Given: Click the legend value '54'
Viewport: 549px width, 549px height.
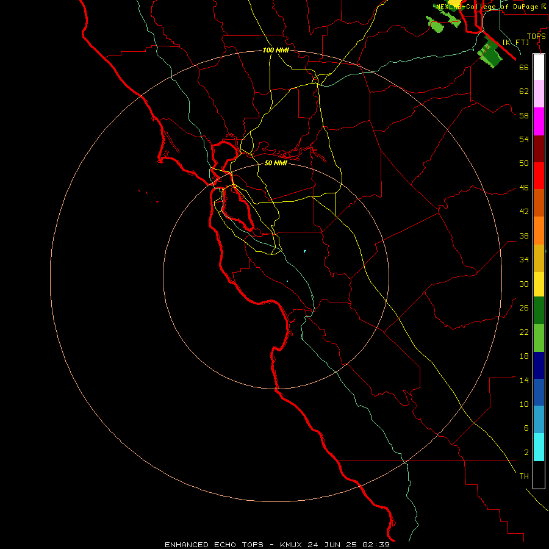Looking at the screenshot, I should pos(524,139).
